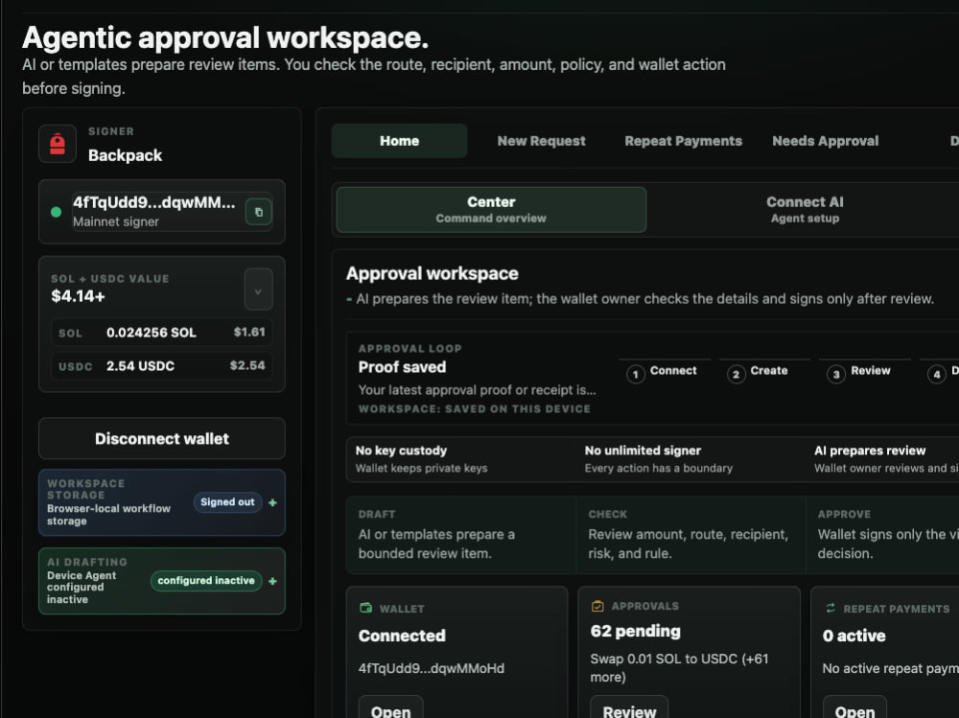Image resolution: width=959 pixels, height=718 pixels.
Task: Click the Connected status text
Action: pyautogui.click(x=402, y=637)
